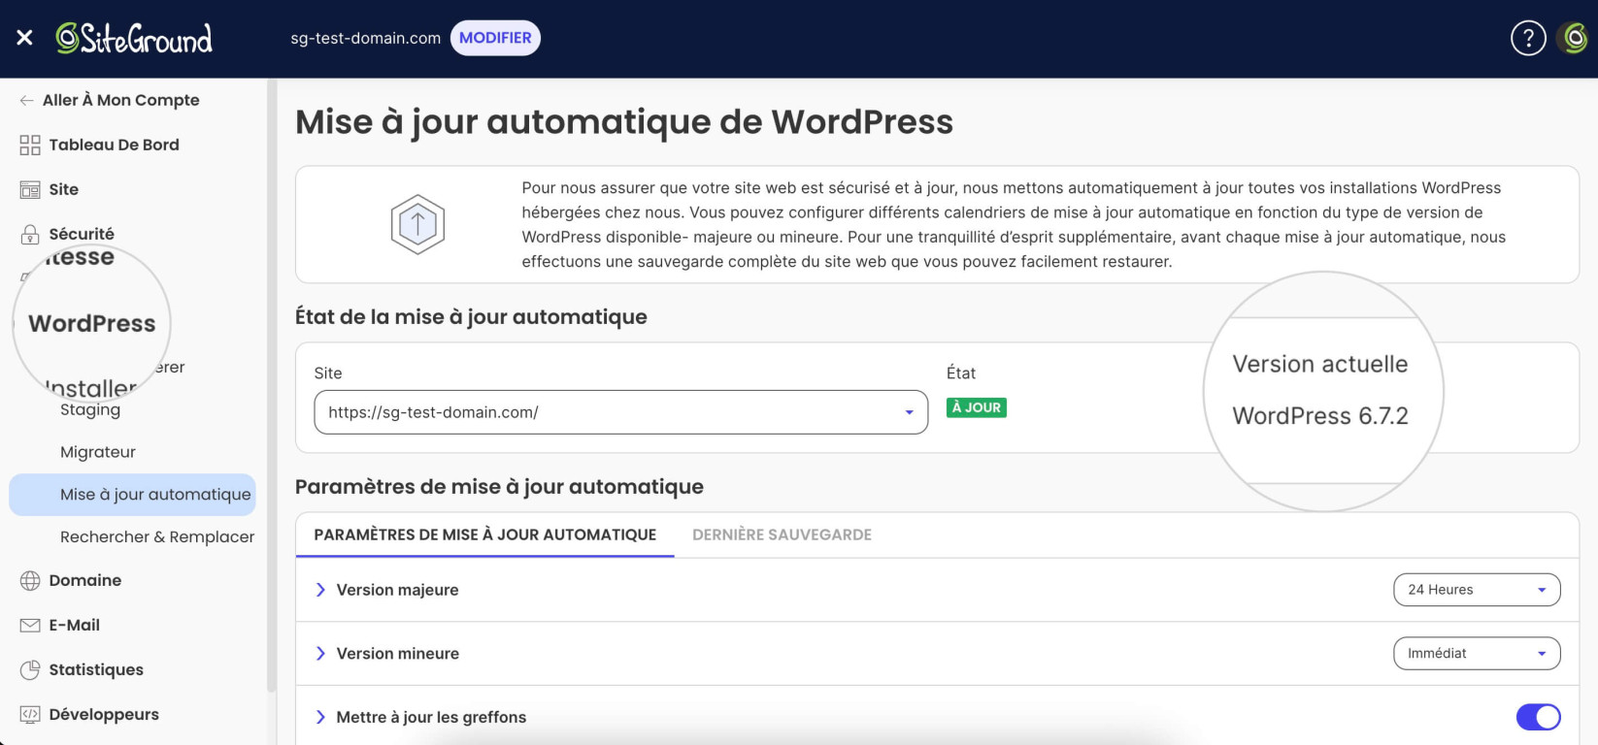This screenshot has width=1598, height=745.
Task: Click the WordPress 6.7.2 version text
Action: tap(1320, 416)
